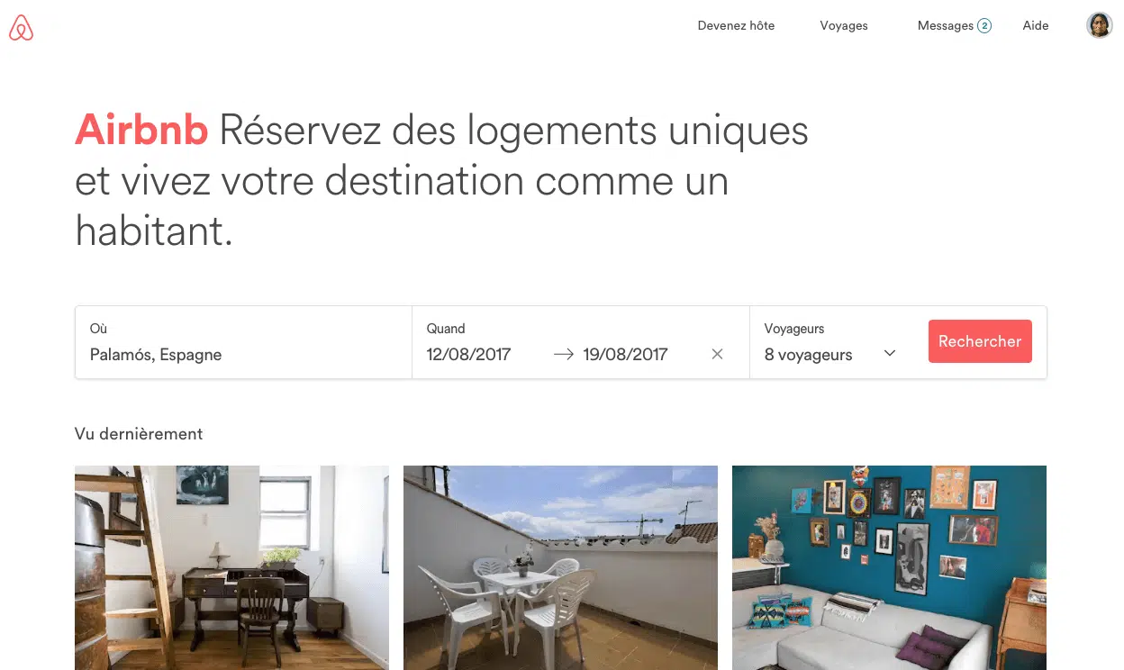
Task: Select the check-out date 19/08/2017
Action: 625,354
